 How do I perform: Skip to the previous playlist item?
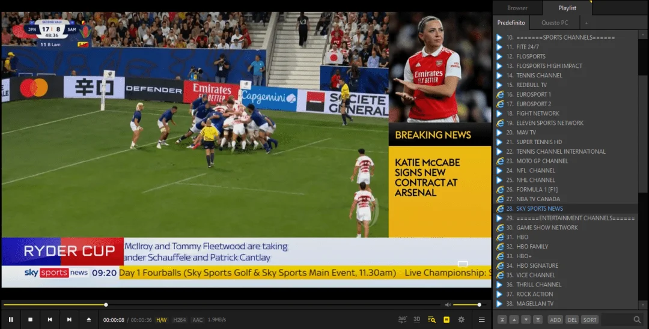[x=50, y=319]
